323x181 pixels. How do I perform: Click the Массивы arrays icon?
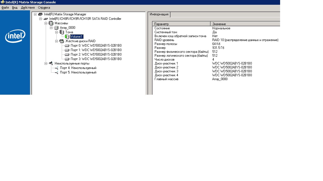(x=51, y=23)
